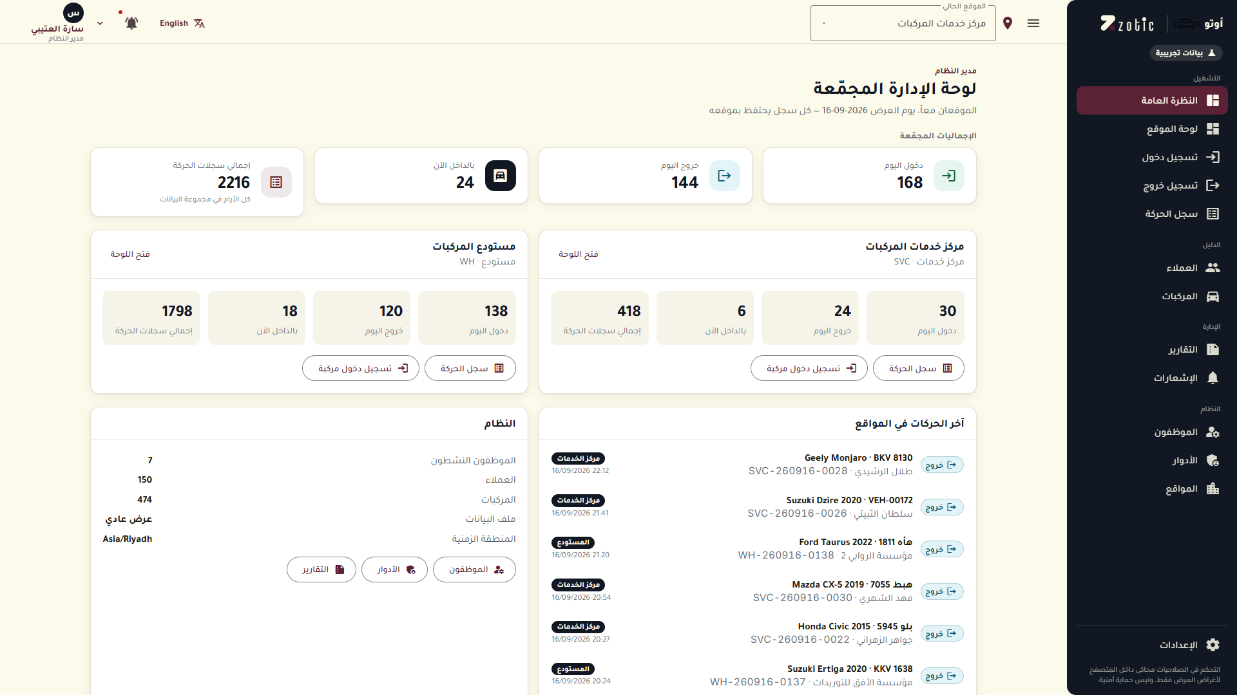This screenshot has height=695, width=1237.
Task: Open تسجيل خروج sidebar item
Action: pyautogui.click(x=1152, y=185)
